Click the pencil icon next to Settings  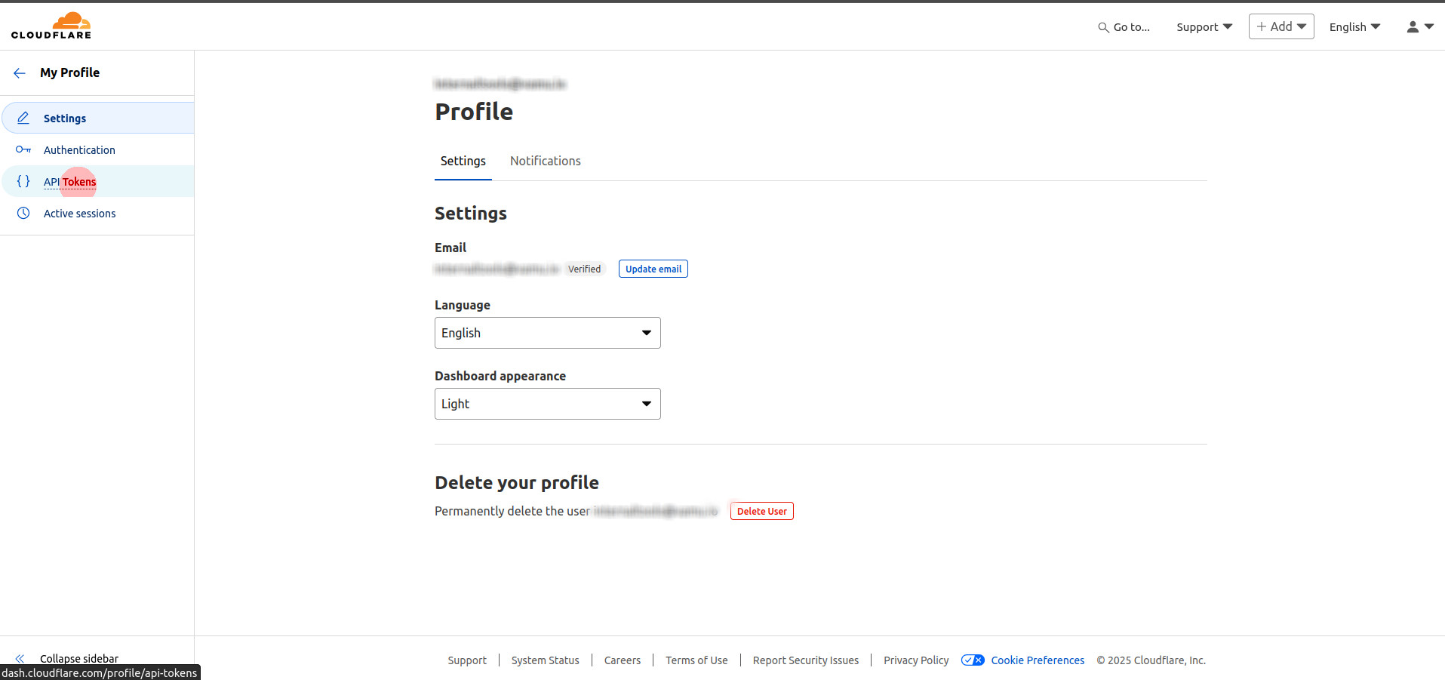pyautogui.click(x=23, y=118)
